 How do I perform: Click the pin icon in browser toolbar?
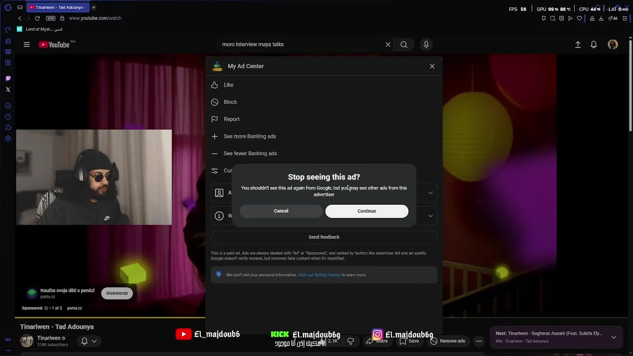tap(543, 18)
